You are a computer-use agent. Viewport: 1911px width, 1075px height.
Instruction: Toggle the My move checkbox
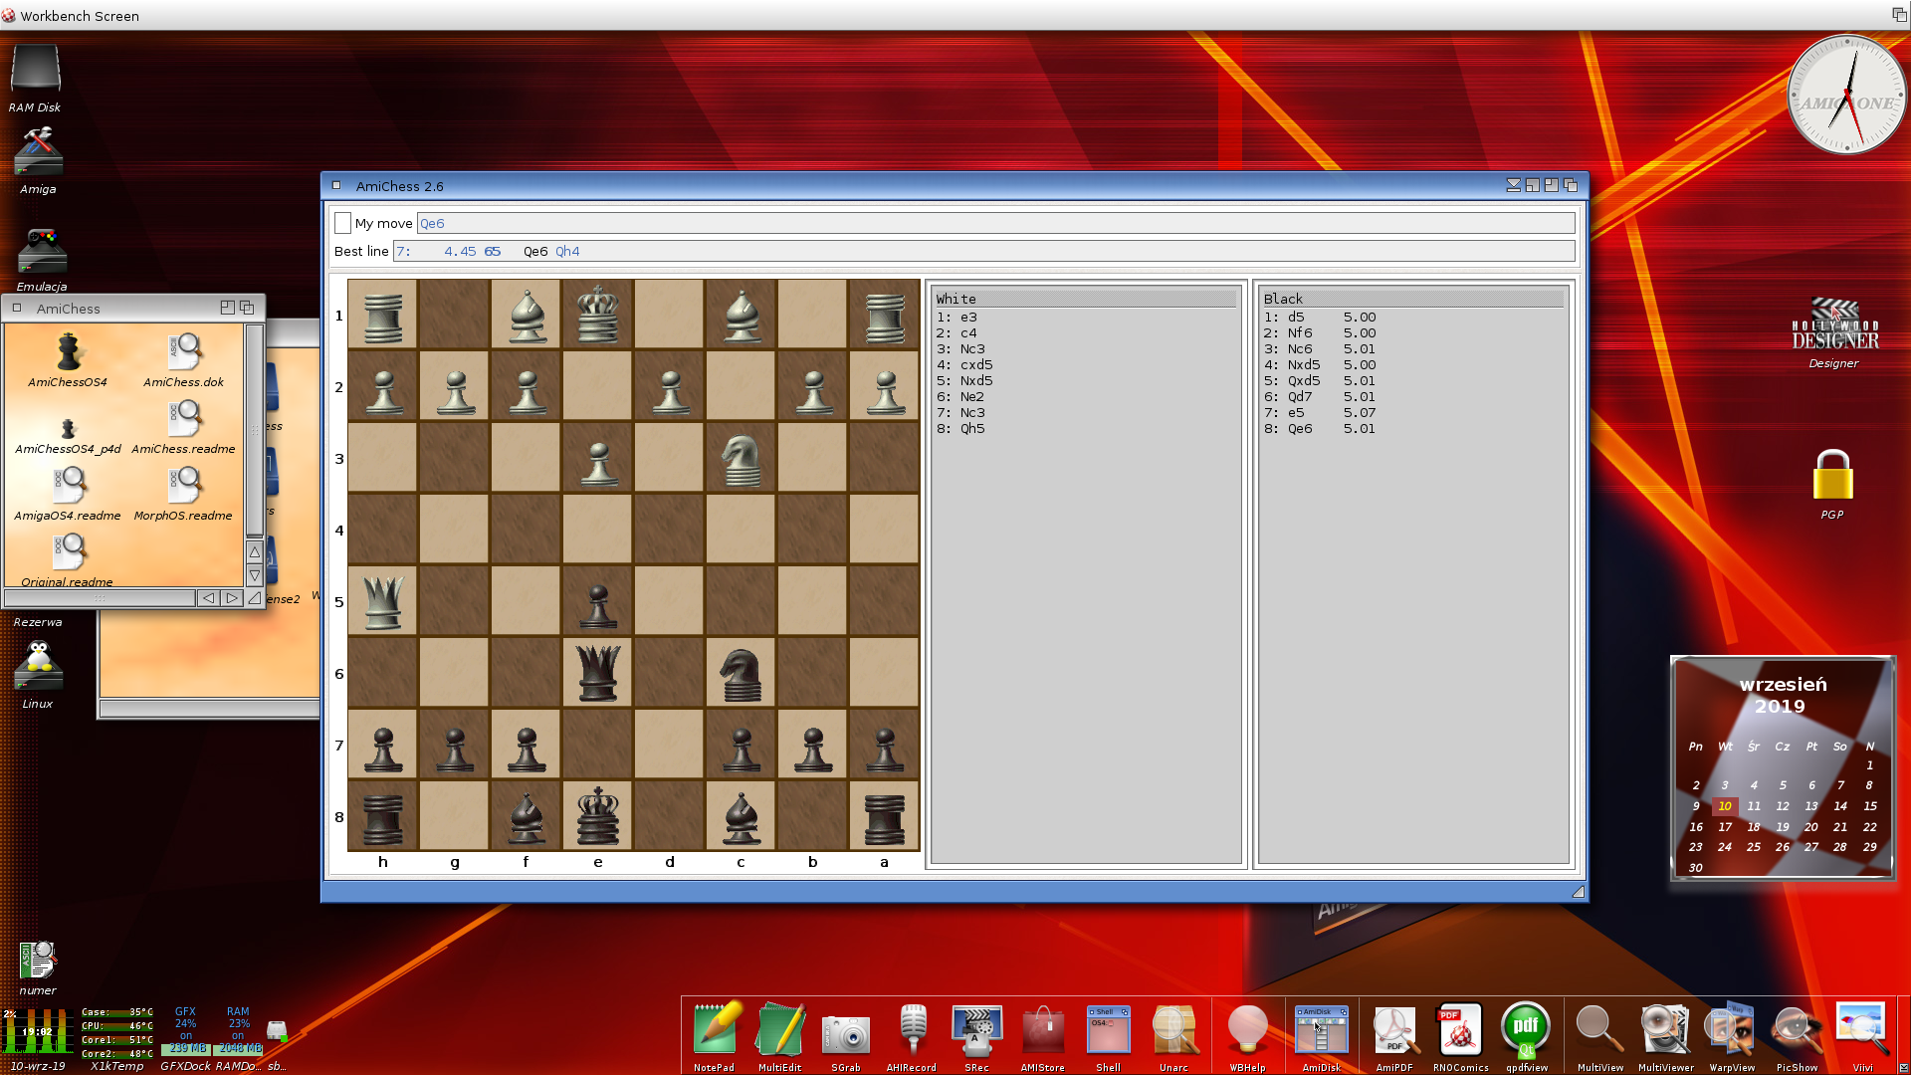[343, 223]
